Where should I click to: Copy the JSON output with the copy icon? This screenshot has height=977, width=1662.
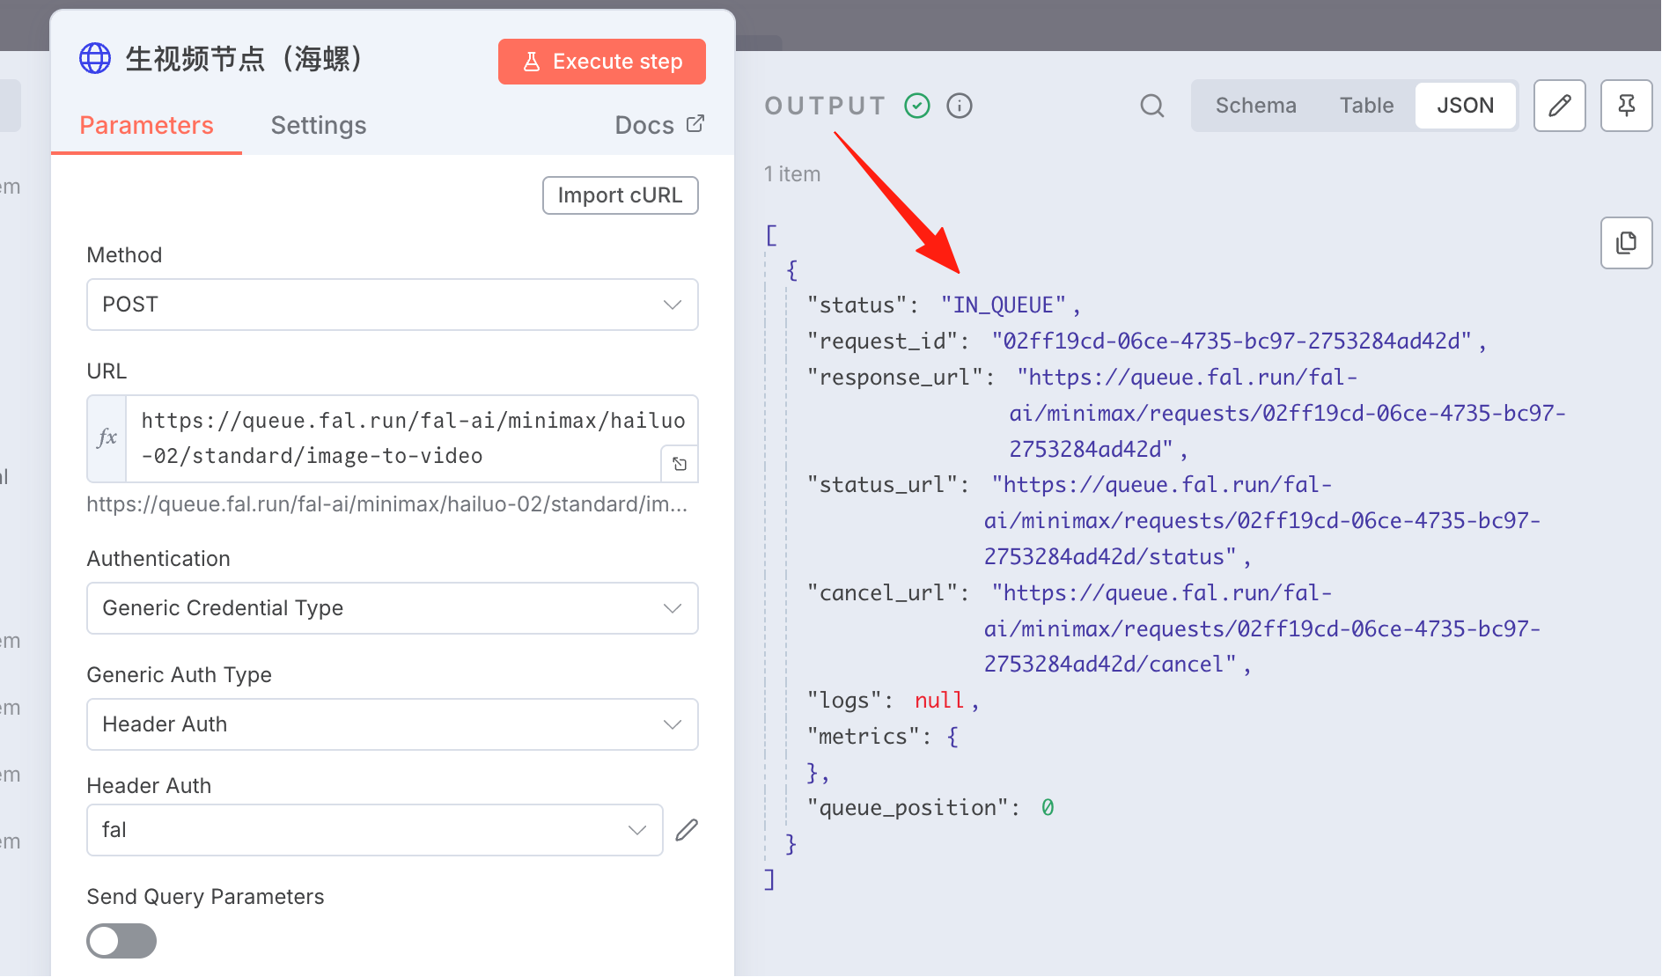tap(1626, 243)
